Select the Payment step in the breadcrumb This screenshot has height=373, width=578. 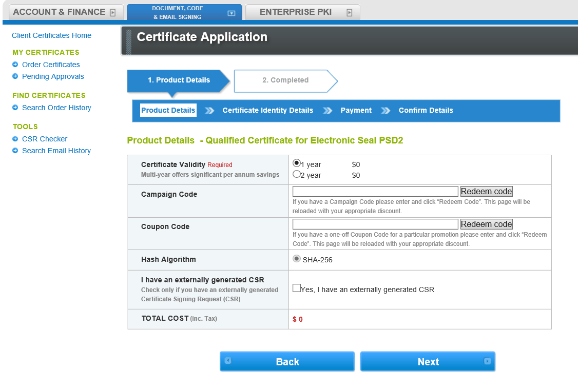click(x=356, y=110)
